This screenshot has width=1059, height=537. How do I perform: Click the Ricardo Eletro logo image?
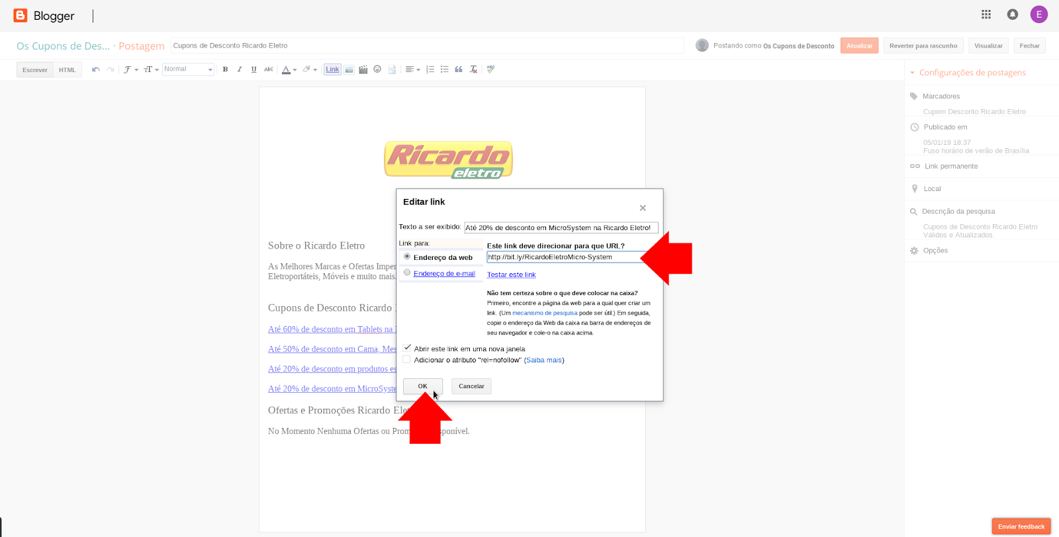[x=449, y=159]
